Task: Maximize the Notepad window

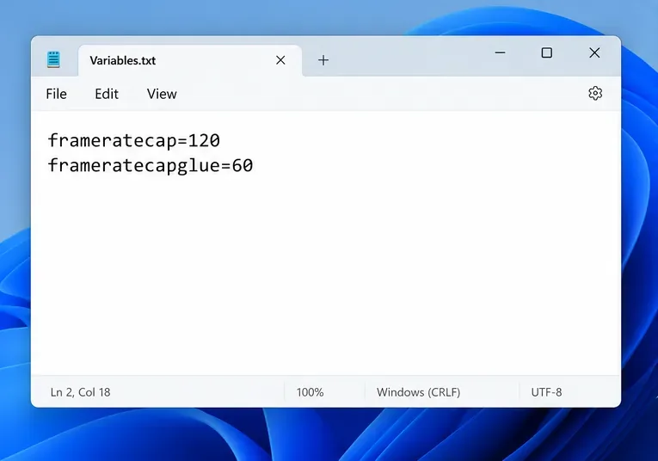Action: click(x=546, y=52)
